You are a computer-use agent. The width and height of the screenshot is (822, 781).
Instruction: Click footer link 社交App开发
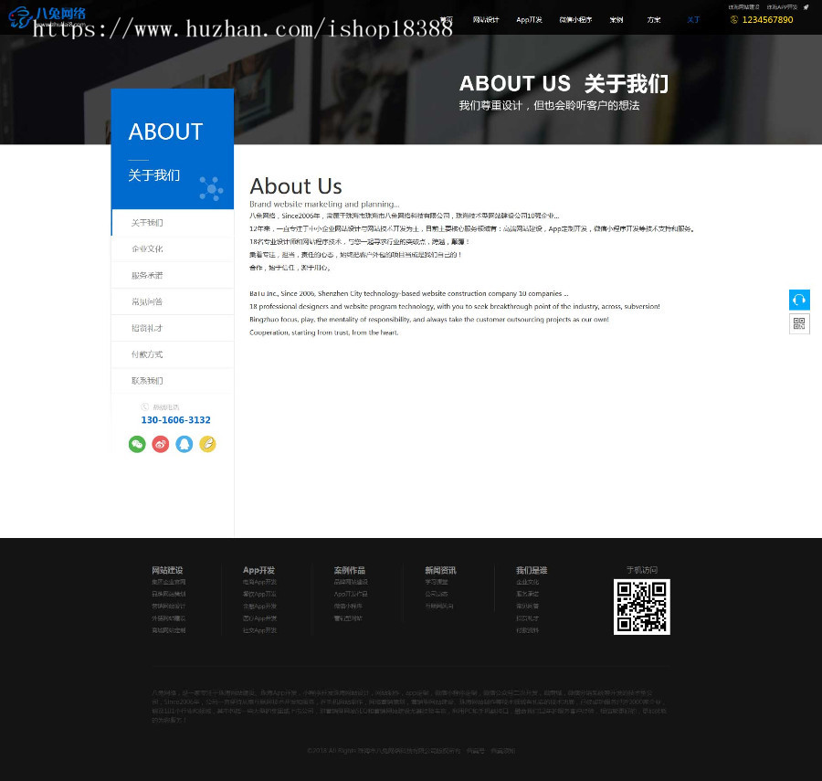tap(259, 630)
